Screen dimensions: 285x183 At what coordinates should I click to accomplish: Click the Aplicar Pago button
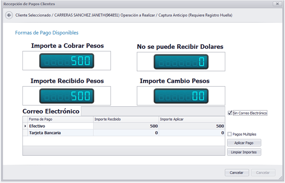[x=244, y=143]
